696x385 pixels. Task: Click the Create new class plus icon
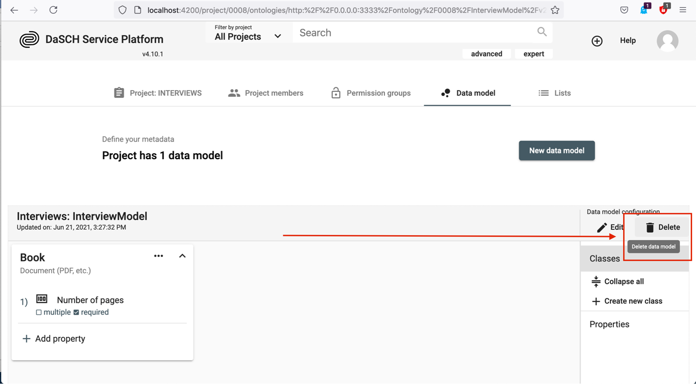pyautogui.click(x=596, y=301)
